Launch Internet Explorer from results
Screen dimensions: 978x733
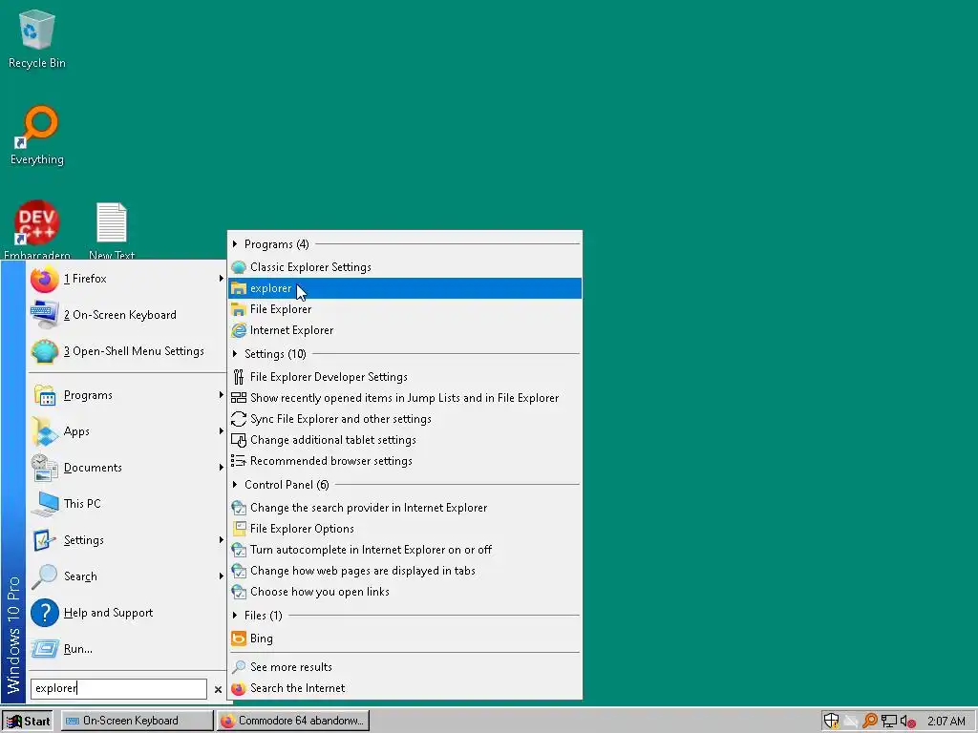point(405,330)
